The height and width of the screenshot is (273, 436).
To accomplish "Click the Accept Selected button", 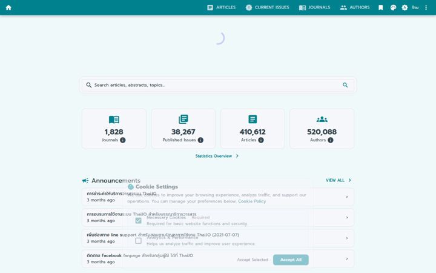I will 253,260.
